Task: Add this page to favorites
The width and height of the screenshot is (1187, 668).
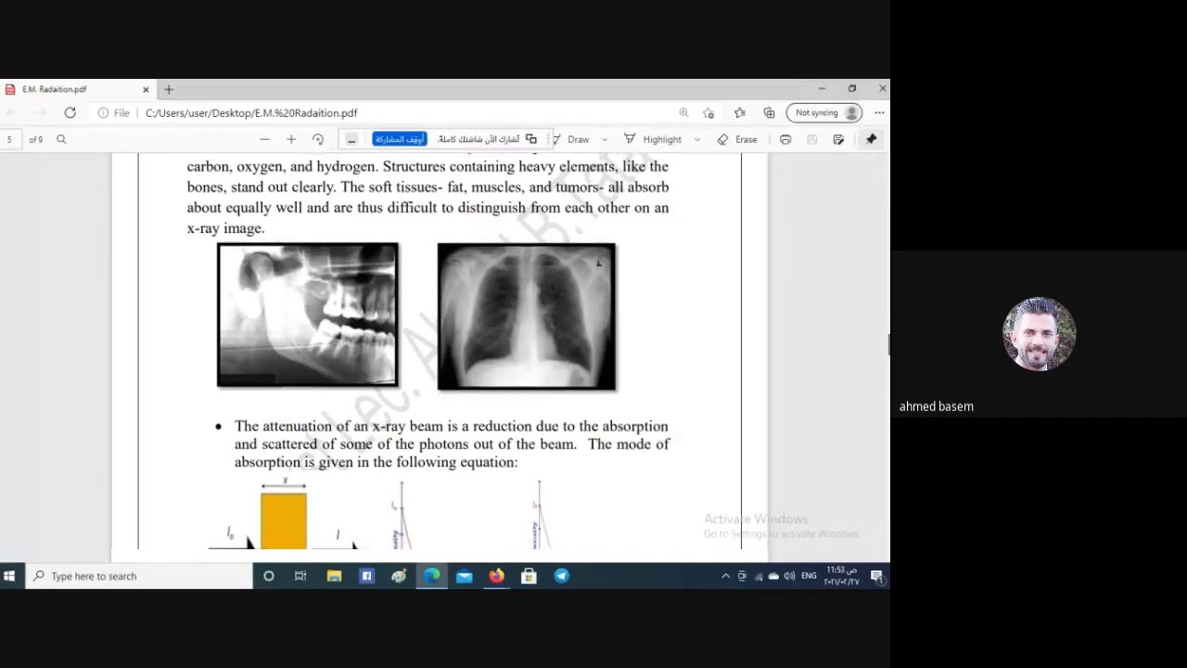Action: (708, 113)
